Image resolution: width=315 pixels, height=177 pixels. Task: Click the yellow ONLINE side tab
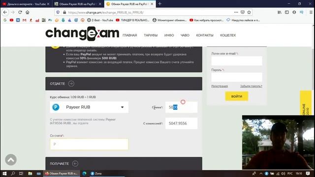click(x=306, y=103)
